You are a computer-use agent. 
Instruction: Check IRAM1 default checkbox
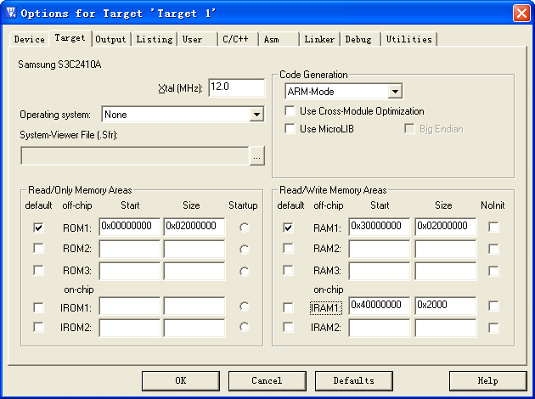point(289,307)
